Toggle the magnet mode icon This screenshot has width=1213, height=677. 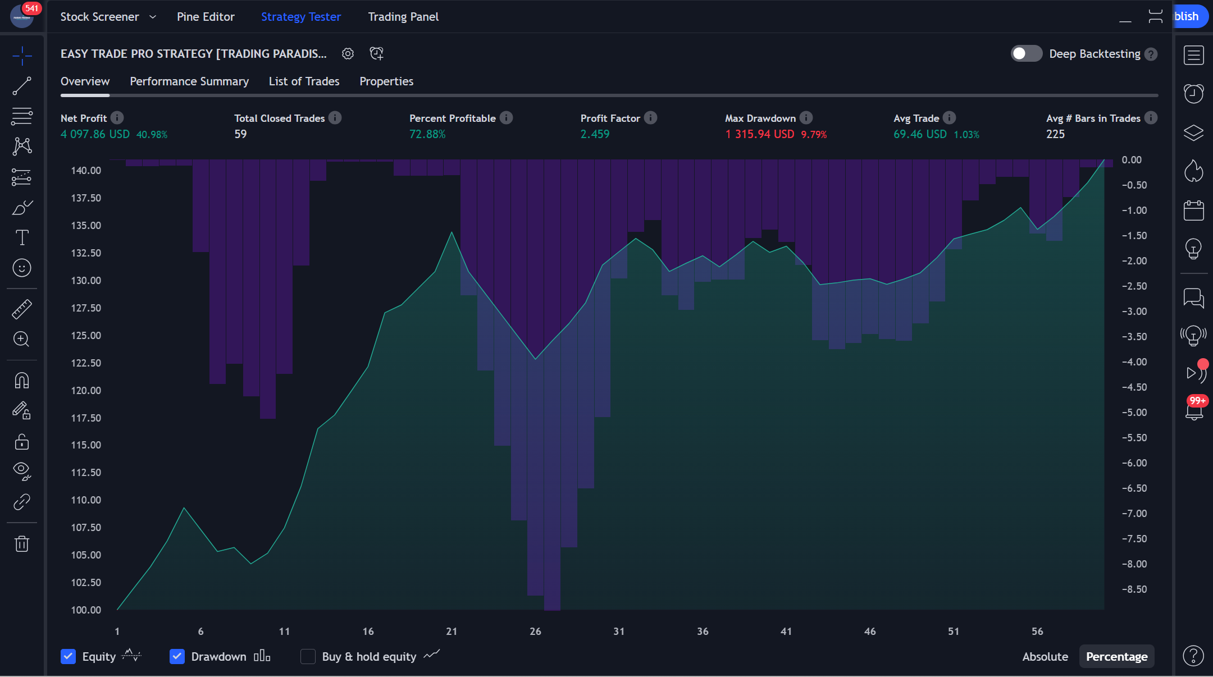click(x=22, y=381)
